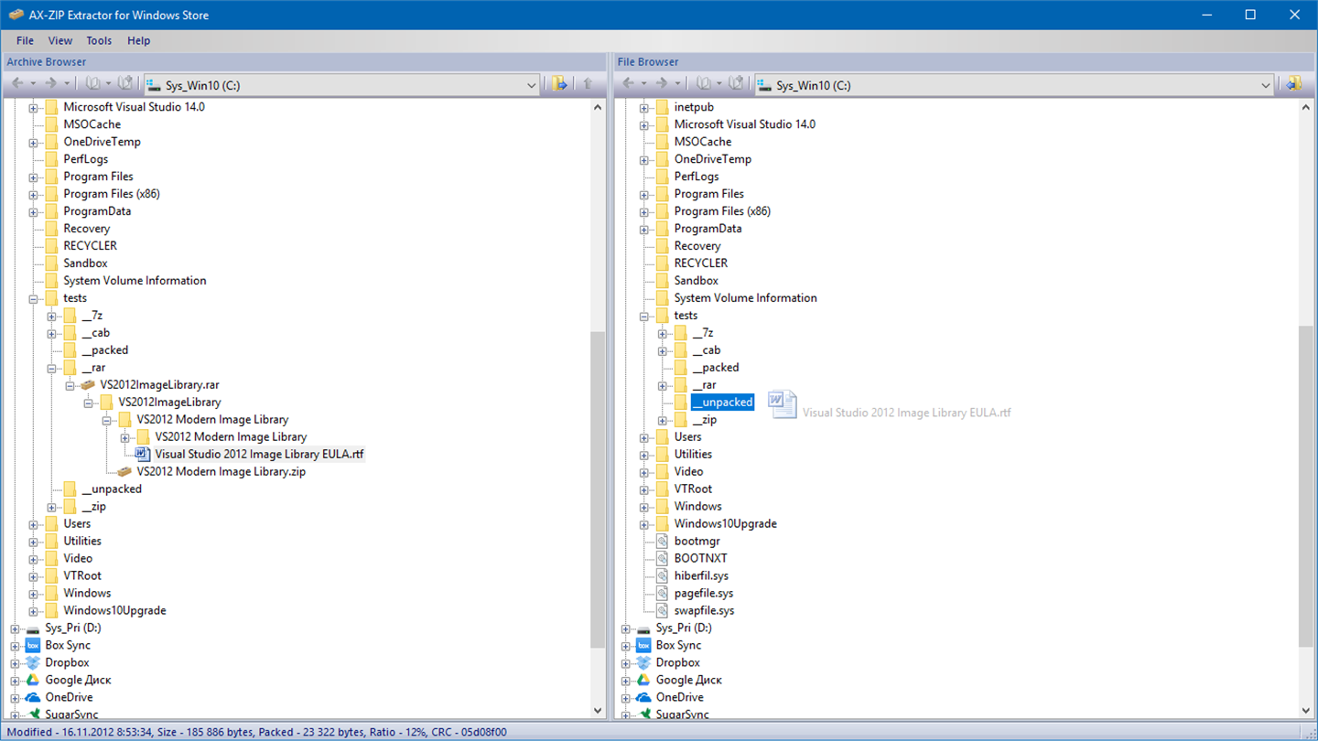The width and height of the screenshot is (1318, 741).
Task: Open the View menu
Action: (60, 40)
